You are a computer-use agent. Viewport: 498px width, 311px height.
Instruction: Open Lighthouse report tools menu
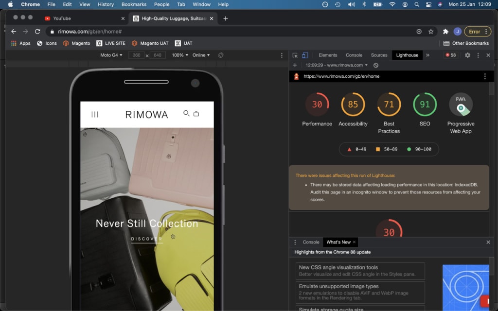pyautogui.click(x=485, y=76)
